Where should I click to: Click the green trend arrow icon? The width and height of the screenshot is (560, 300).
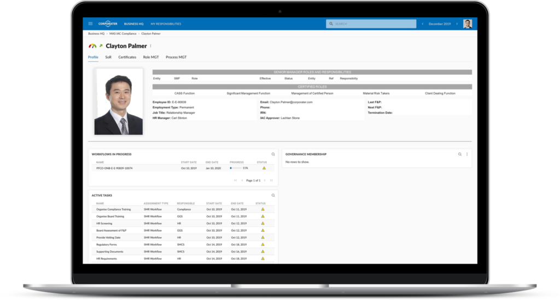[x=101, y=46]
